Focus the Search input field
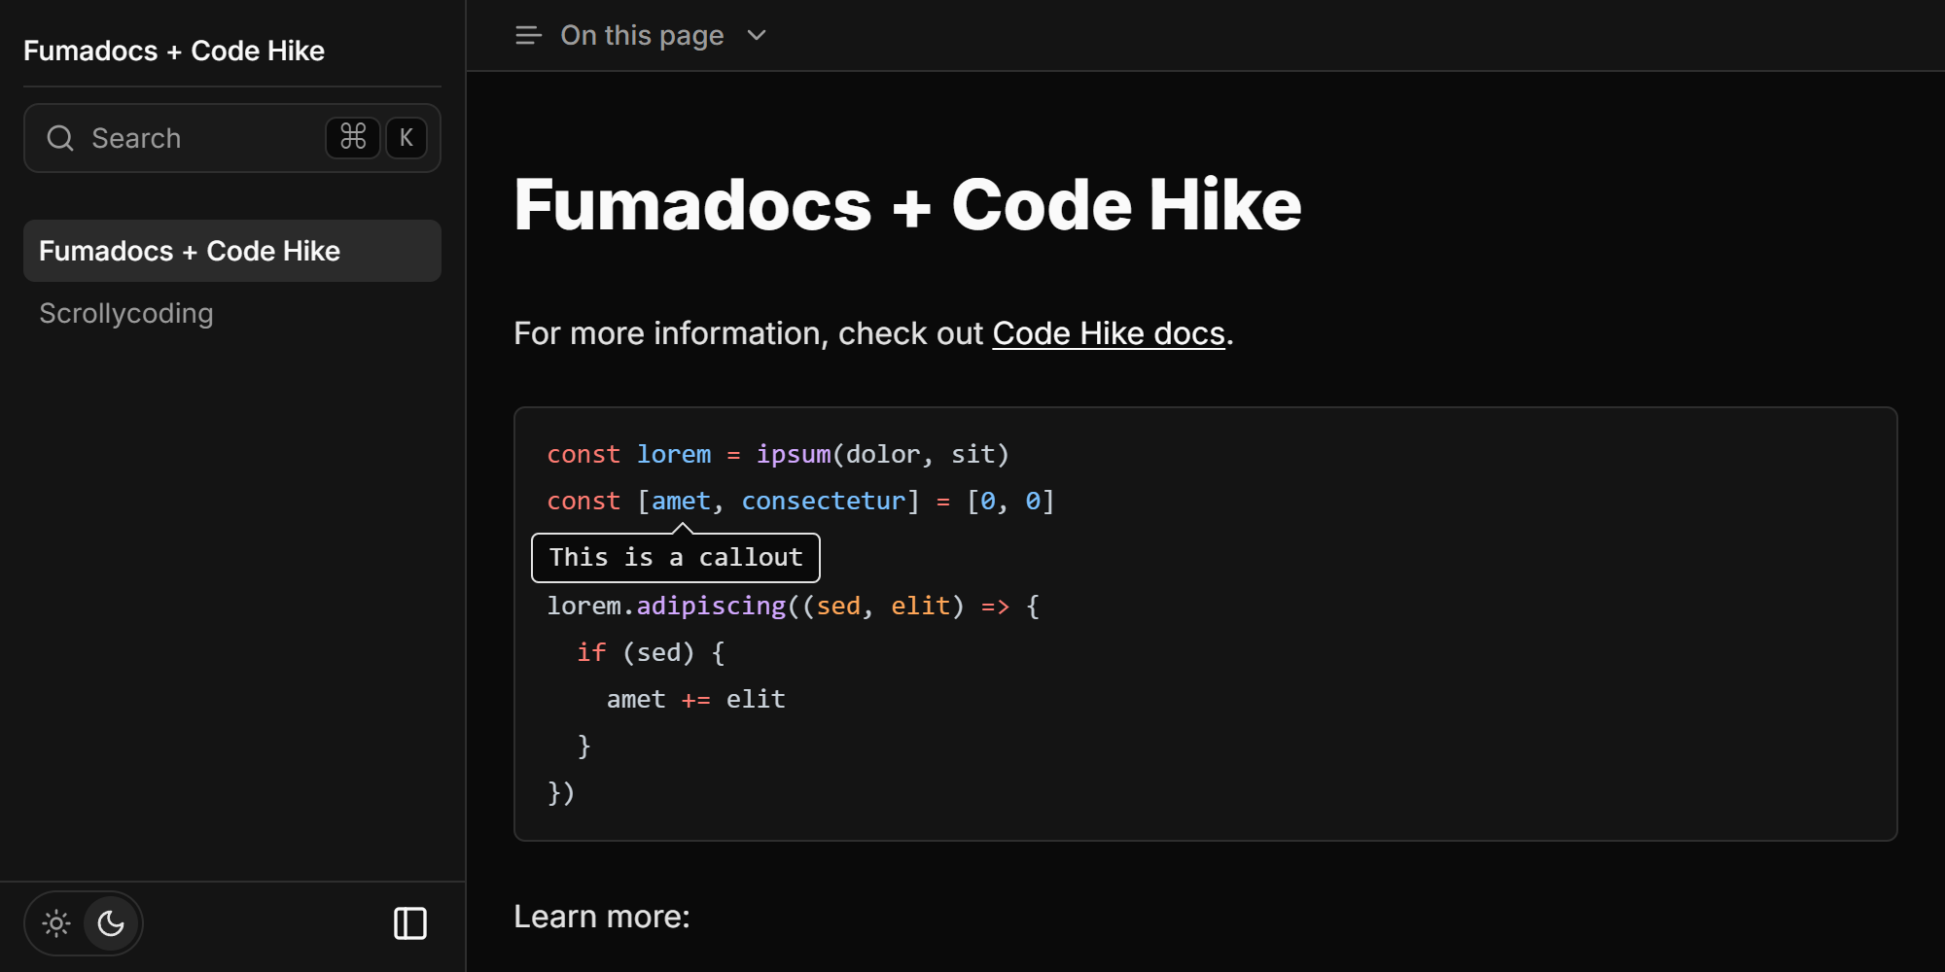This screenshot has width=1945, height=972. coord(194,138)
